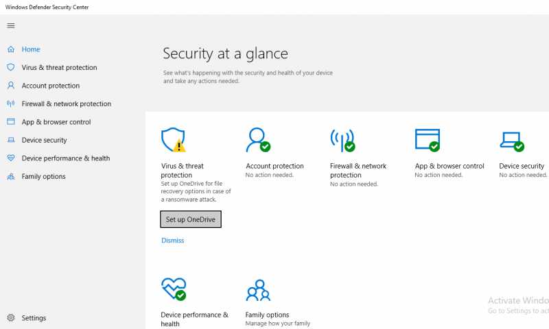
Task: Go to Firewall & network protection in sidebar
Action: coord(66,103)
